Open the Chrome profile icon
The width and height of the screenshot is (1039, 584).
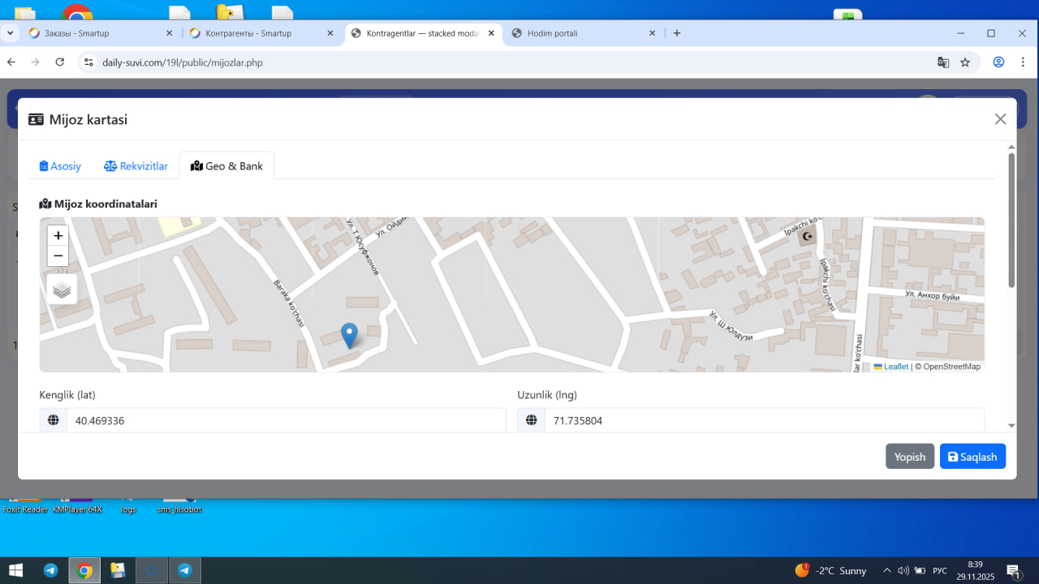click(998, 62)
